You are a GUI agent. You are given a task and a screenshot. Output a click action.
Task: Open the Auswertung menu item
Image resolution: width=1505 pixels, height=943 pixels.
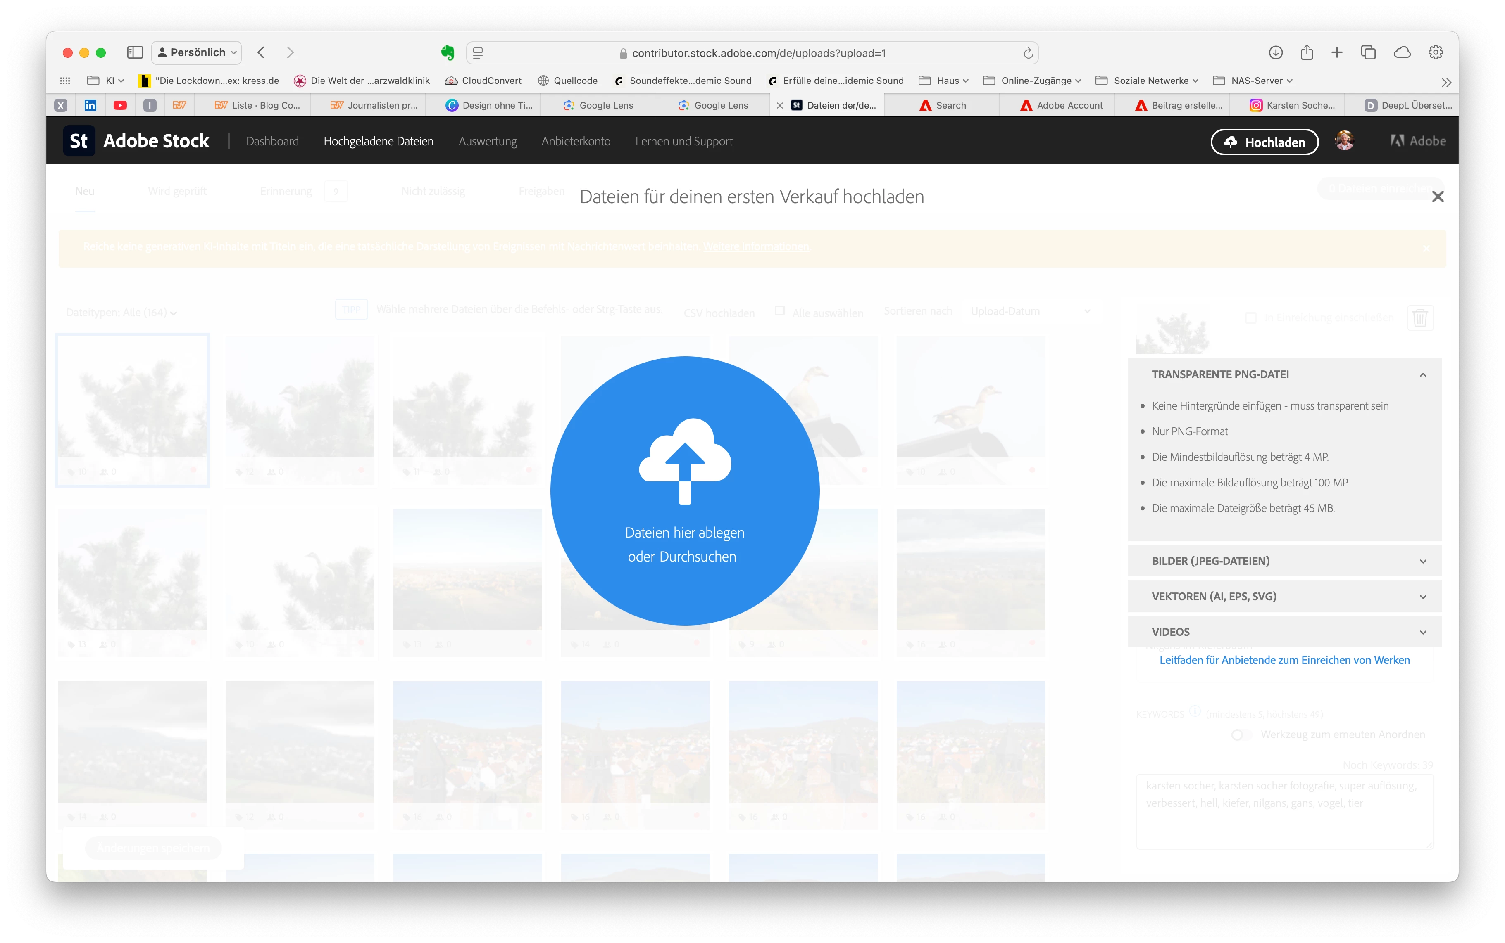tap(488, 142)
